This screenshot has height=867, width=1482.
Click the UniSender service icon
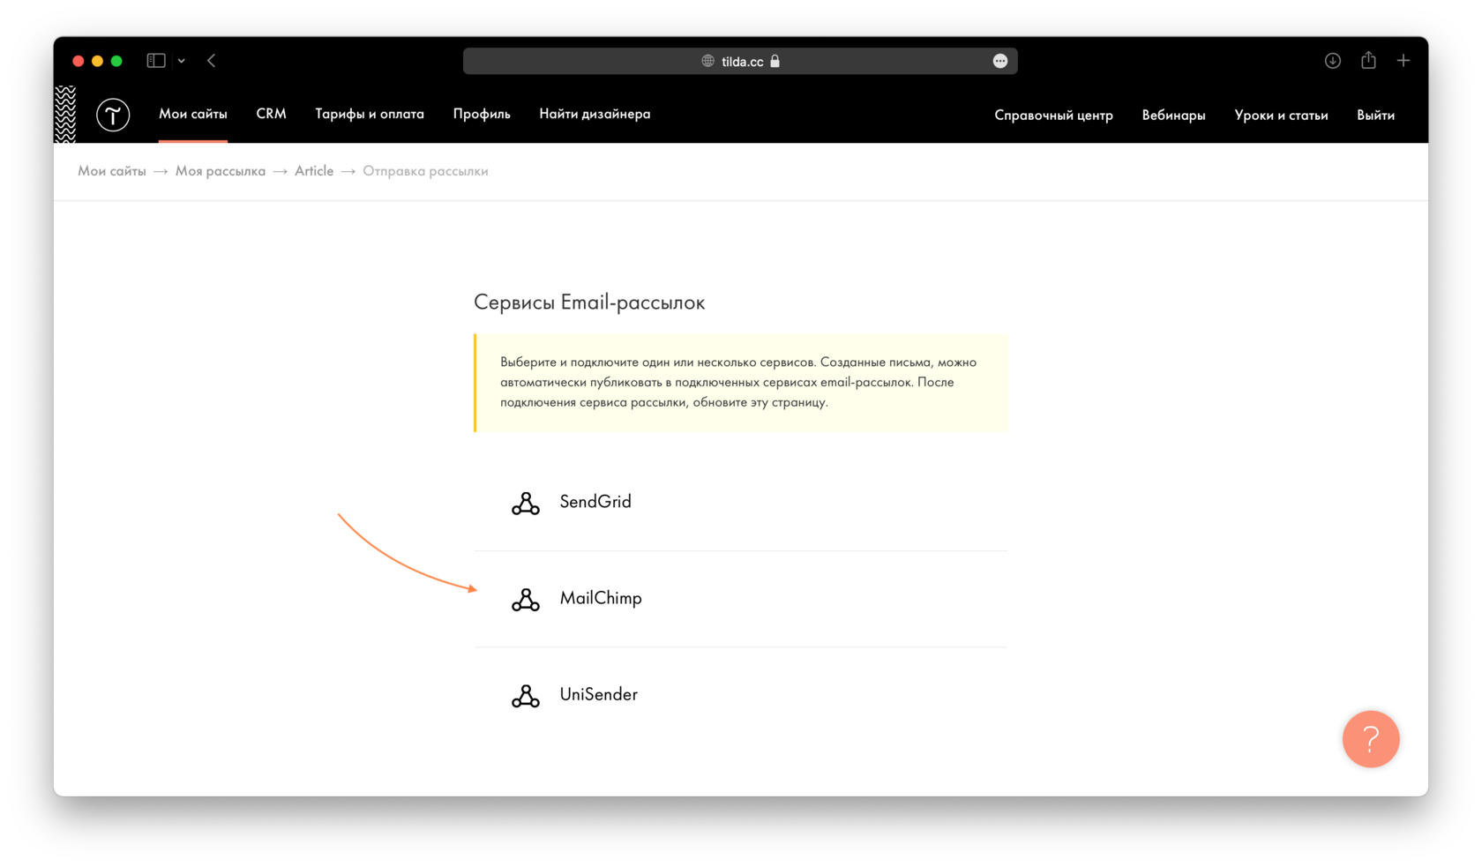click(526, 696)
